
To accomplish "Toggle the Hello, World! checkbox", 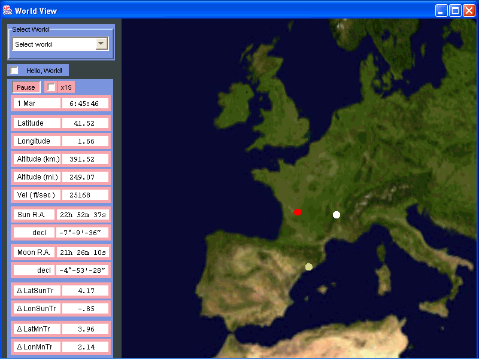I will pyautogui.click(x=15, y=71).
